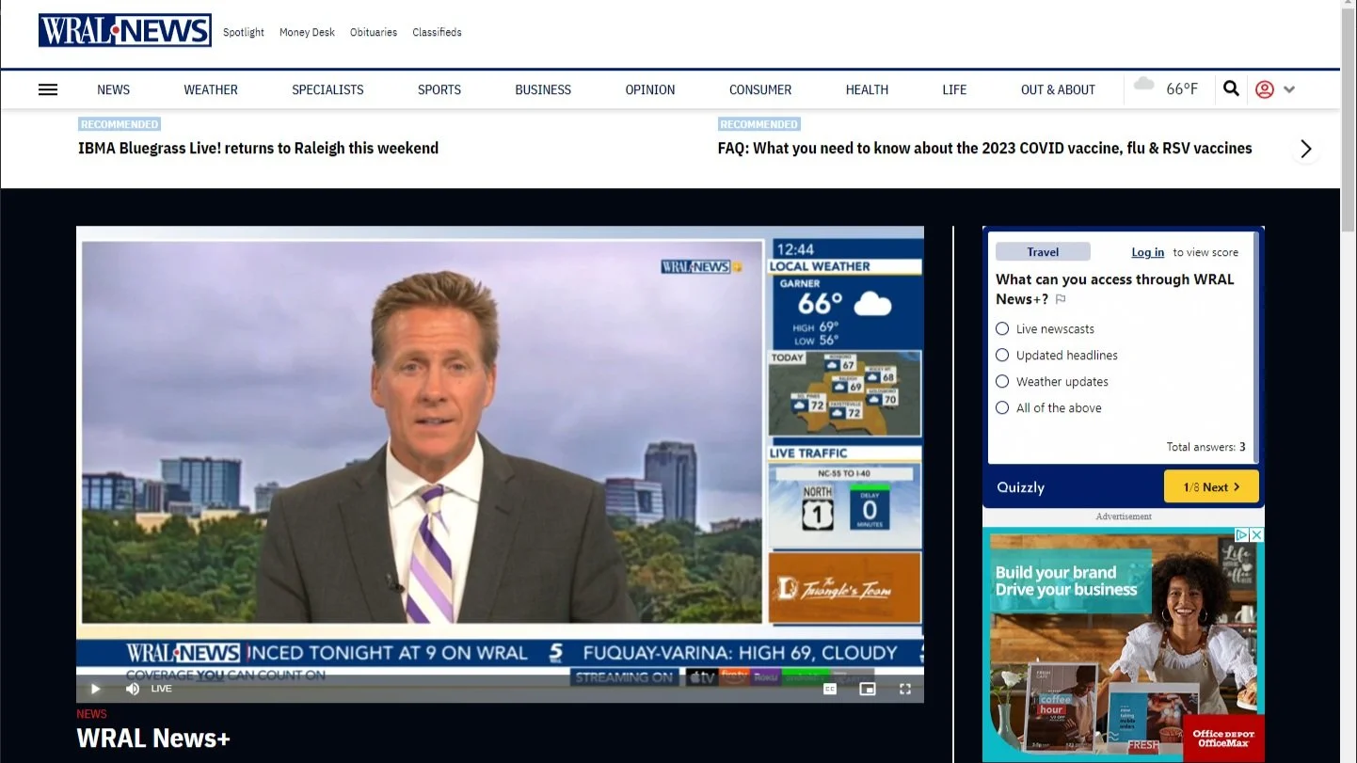Flag the quiz question
Viewport: 1357px width, 763px height.
point(1061,299)
